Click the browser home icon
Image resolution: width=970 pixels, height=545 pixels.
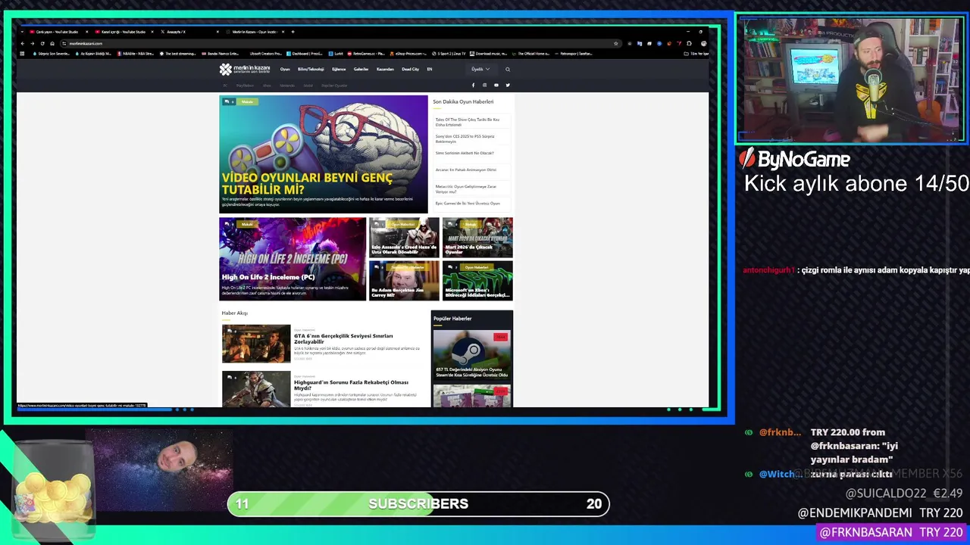(x=52, y=43)
